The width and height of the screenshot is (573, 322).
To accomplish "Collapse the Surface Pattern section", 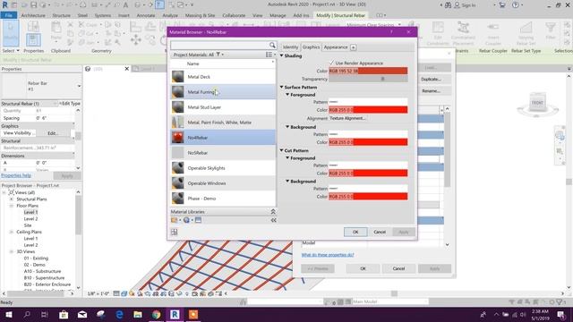I will coord(282,87).
